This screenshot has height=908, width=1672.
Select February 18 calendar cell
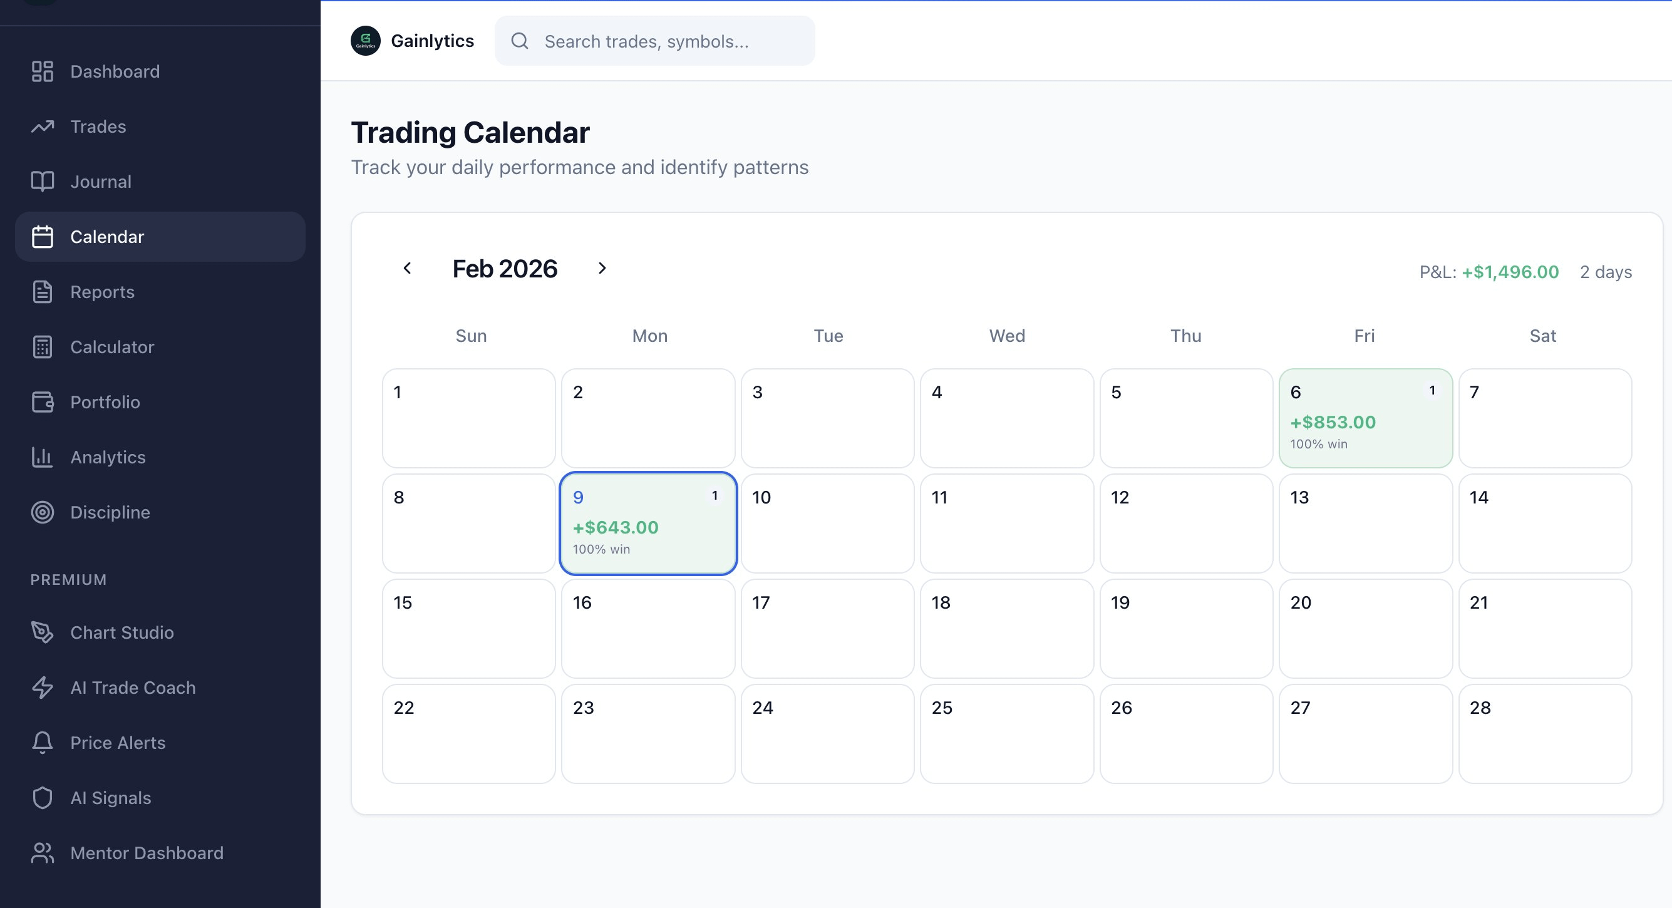tap(1006, 628)
